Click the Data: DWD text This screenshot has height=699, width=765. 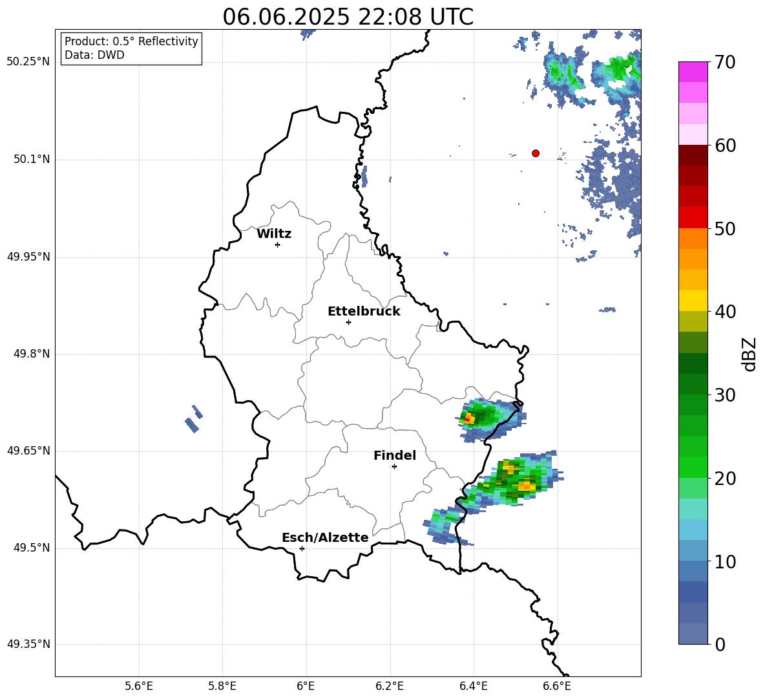94,55
